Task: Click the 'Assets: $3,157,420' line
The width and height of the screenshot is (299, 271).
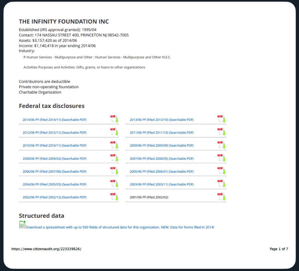Action: [x=48, y=40]
